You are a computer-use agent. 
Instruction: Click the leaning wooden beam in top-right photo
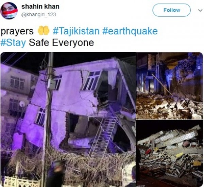162,85
